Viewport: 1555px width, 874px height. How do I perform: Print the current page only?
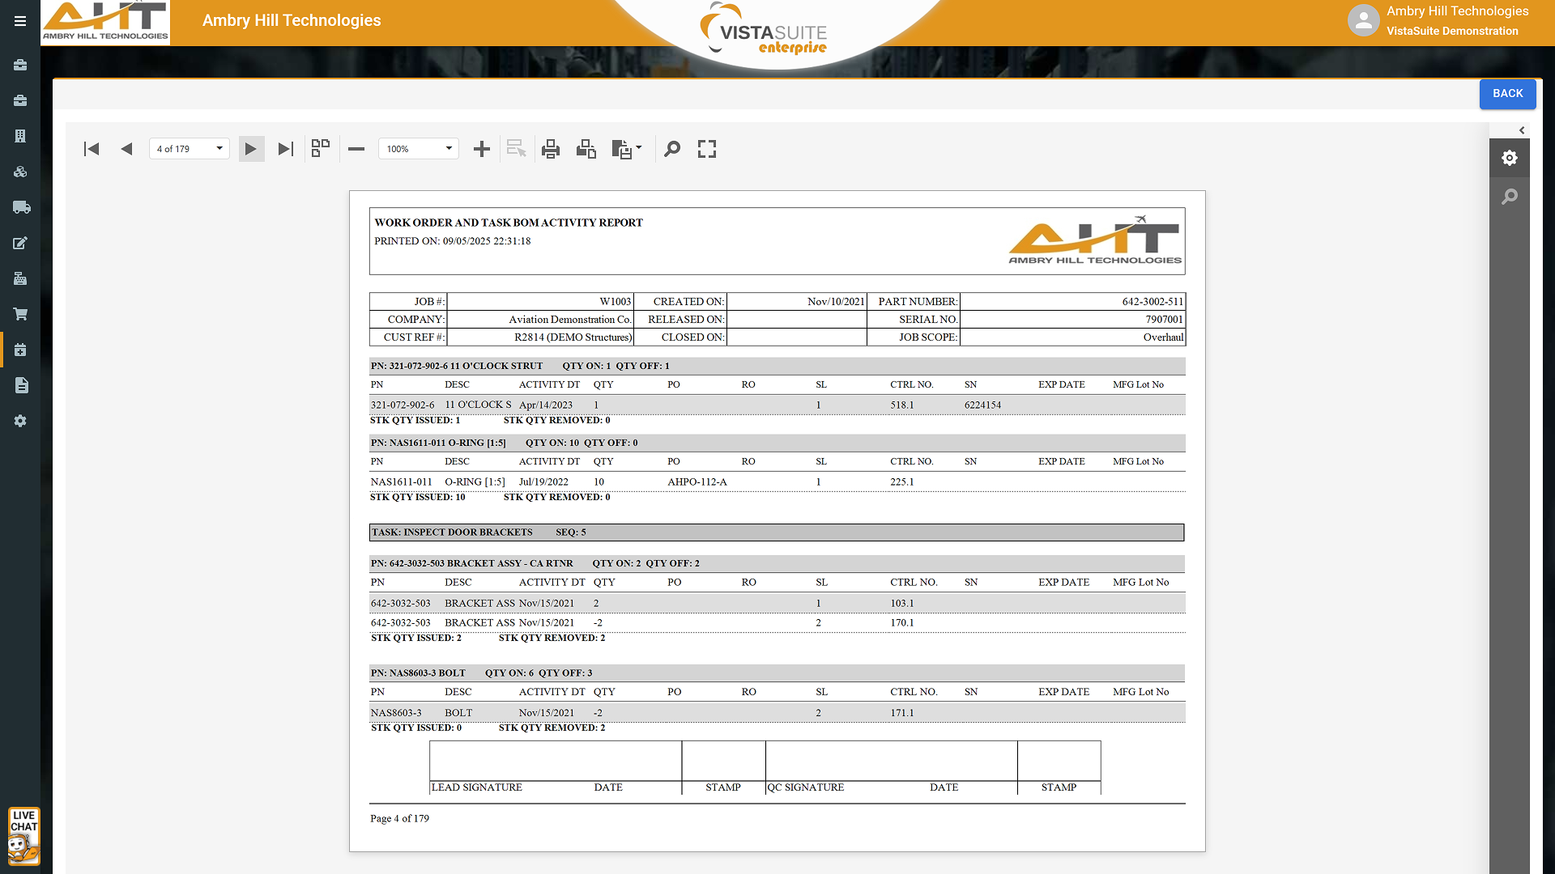pyautogui.click(x=586, y=149)
